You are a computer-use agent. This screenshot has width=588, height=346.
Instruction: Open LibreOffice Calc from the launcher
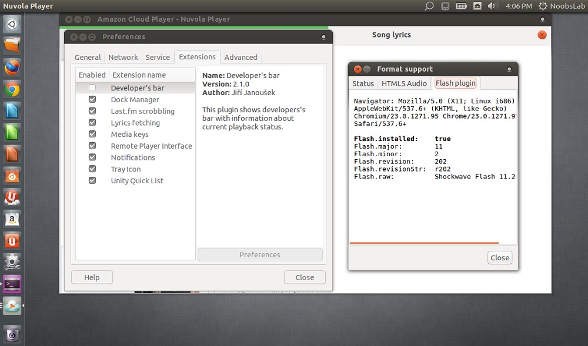coord(12,133)
